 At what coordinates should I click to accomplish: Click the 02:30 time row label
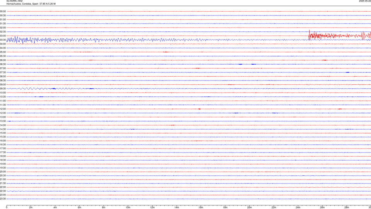(x=3, y=32)
